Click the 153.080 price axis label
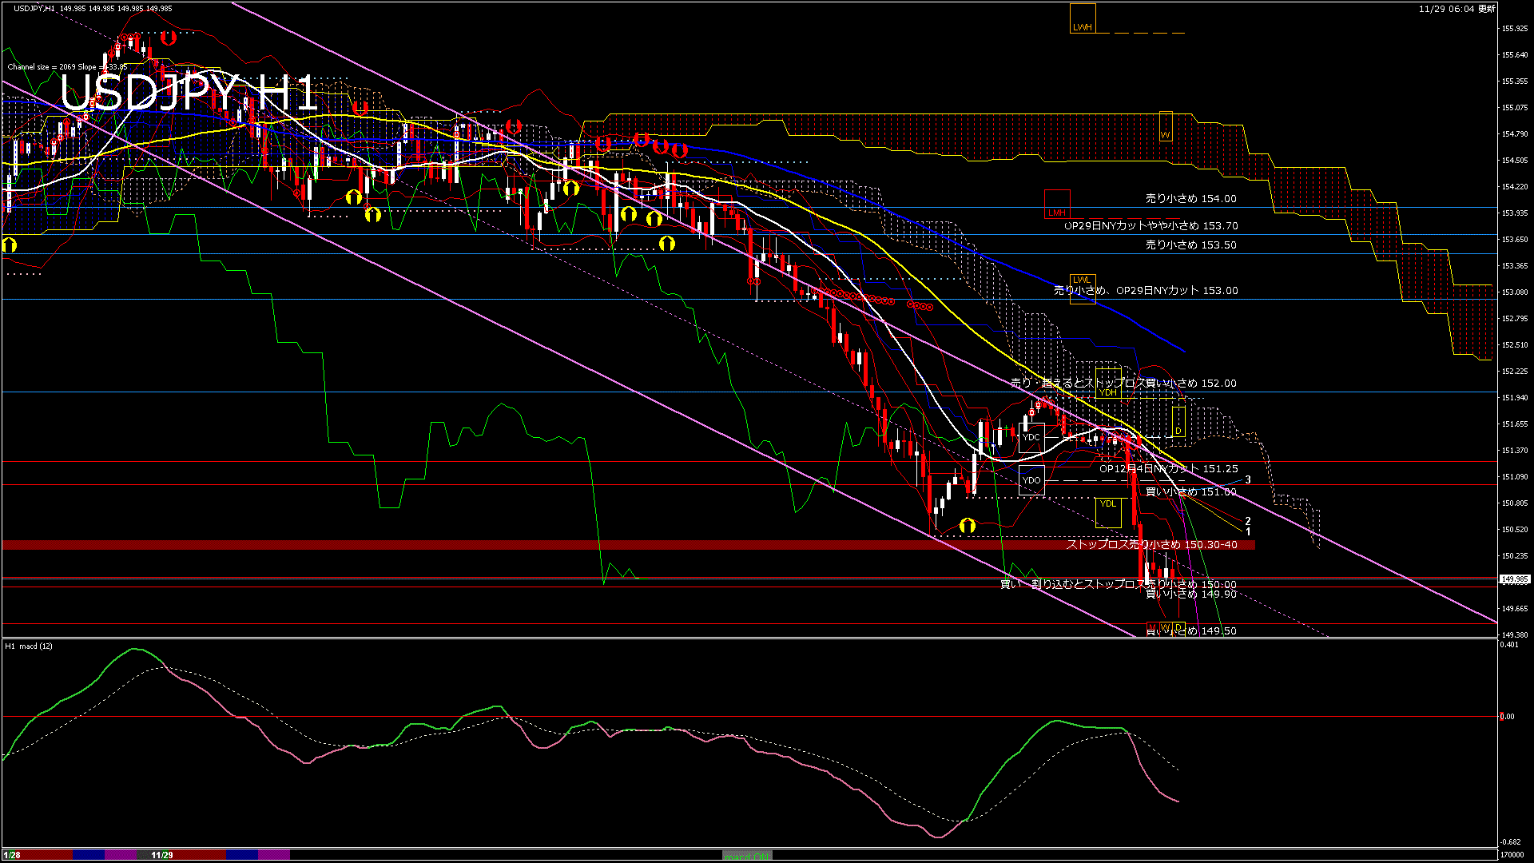The width and height of the screenshot is (1534, 863). pos(1515,292)
